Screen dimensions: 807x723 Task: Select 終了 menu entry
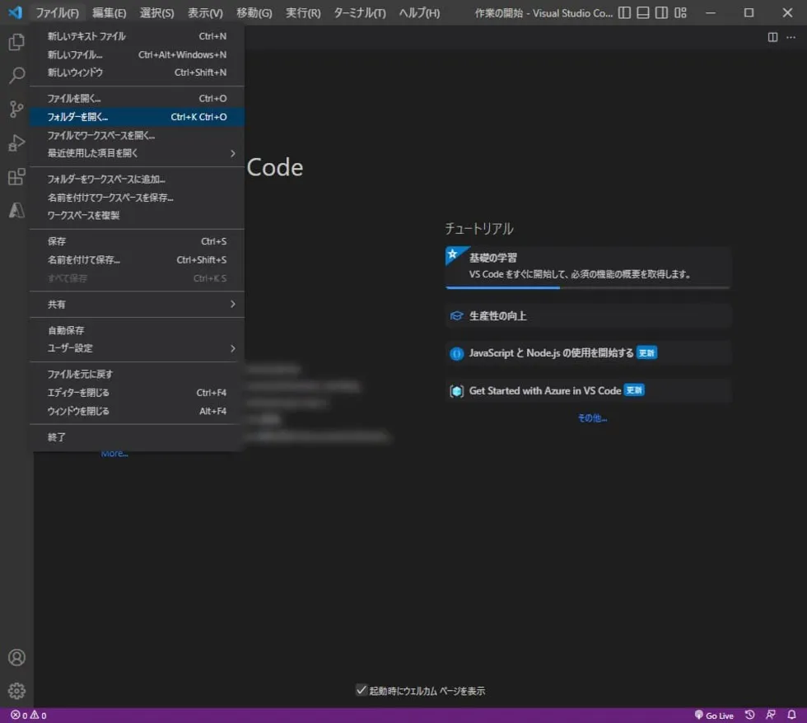137,437
